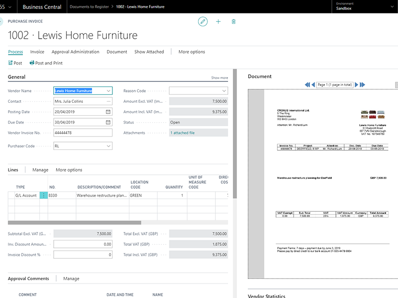Screen dimensions: 398x298
Task: Click Documents to Register breadcrumb
Action: (x=89, y=6)
